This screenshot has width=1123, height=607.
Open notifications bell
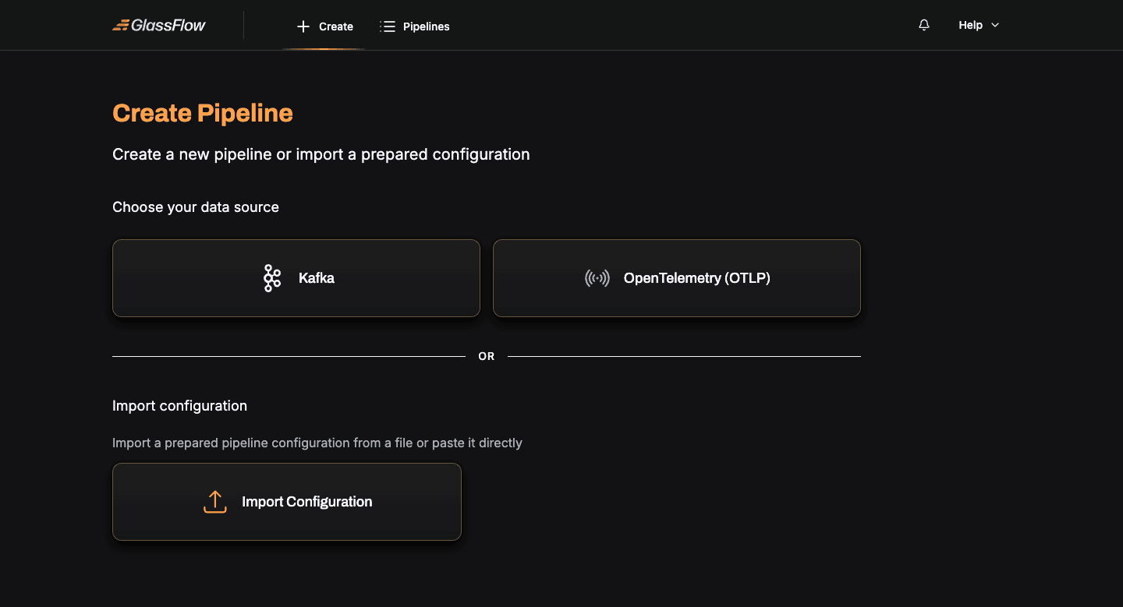coord(924,25)
